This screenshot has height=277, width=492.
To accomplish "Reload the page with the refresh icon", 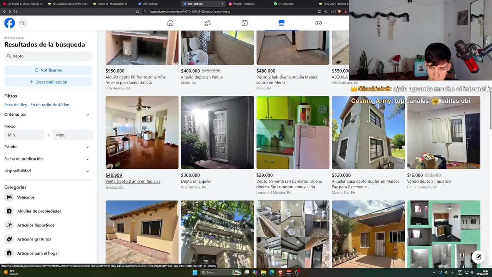I will tap(16, 12).
